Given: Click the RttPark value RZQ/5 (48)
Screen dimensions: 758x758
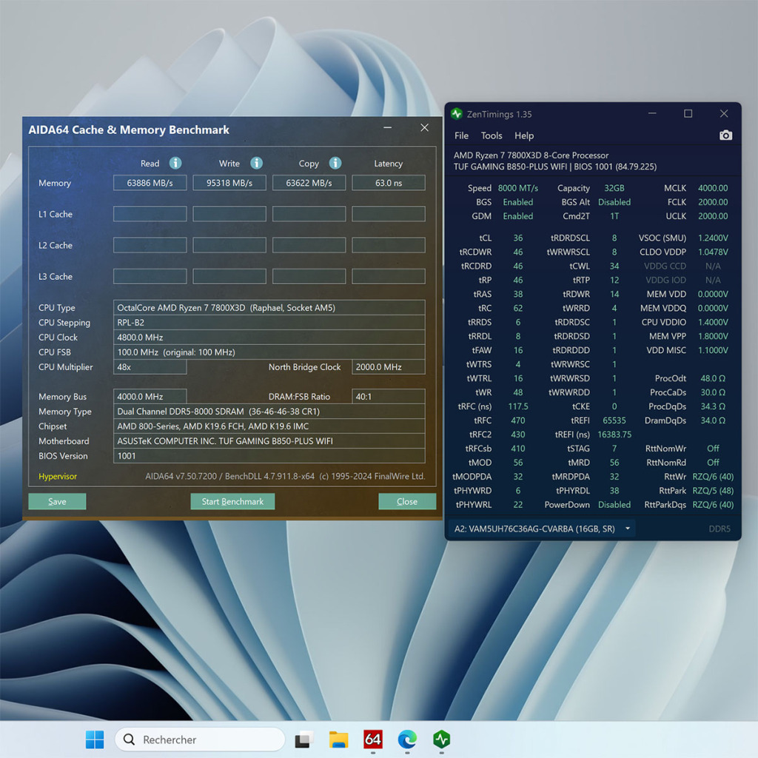Looking at the screenshot, I should [713, 491].
